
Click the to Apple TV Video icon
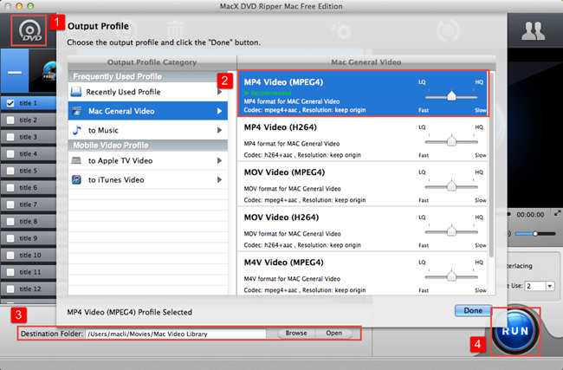click(76, 160)
